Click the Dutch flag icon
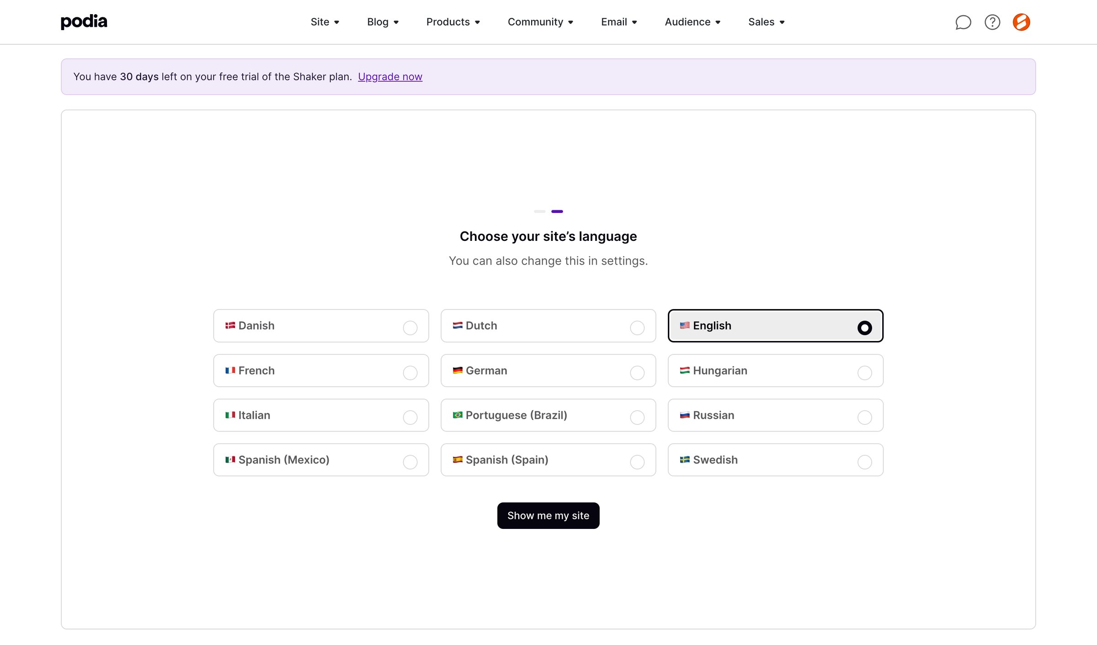Image resolution: width=1097 pixels, height=645 pixels. (x=458, y=325)
